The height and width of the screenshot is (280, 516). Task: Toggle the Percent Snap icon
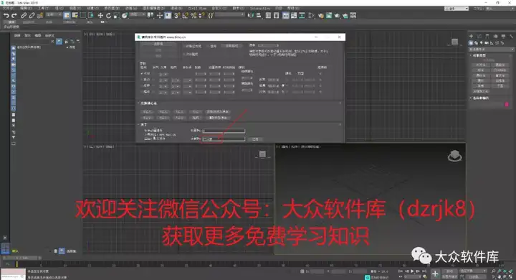pyautogui.click(x=193, y=15)
